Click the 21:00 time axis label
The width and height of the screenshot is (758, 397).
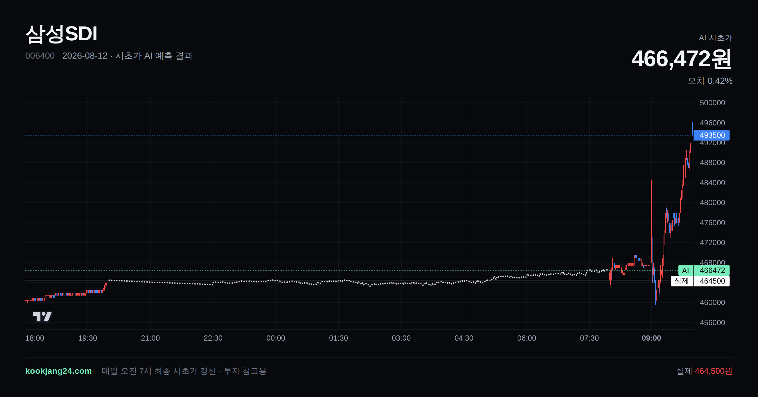[150, 338]
